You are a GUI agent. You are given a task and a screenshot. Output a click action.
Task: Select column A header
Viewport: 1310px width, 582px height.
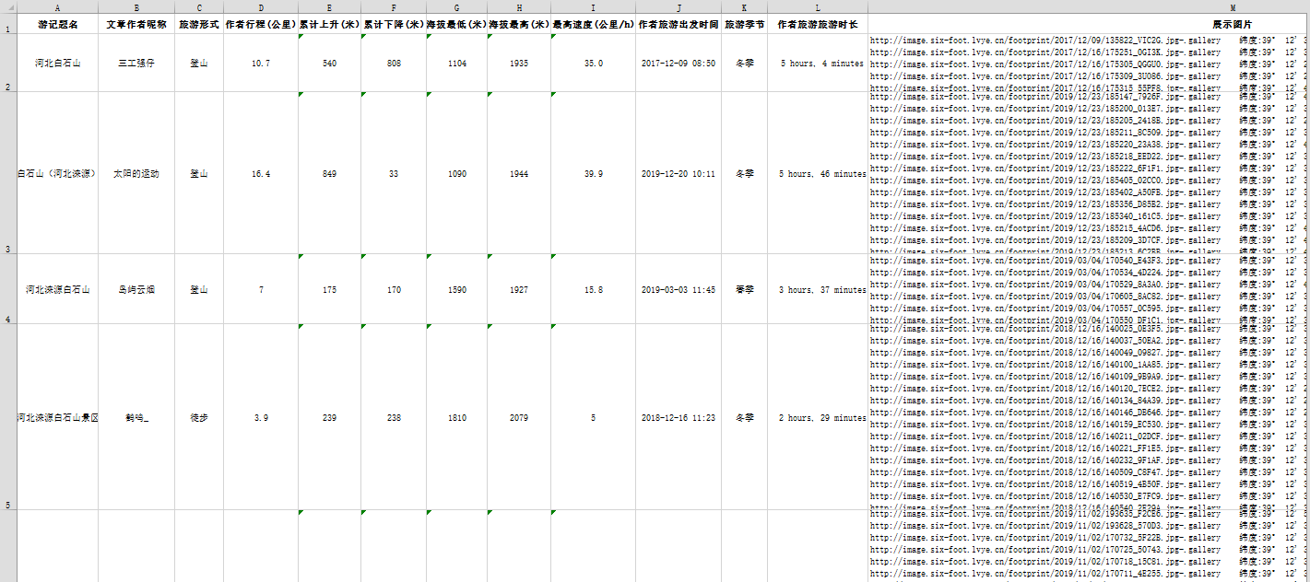click(x=57, y=6)
